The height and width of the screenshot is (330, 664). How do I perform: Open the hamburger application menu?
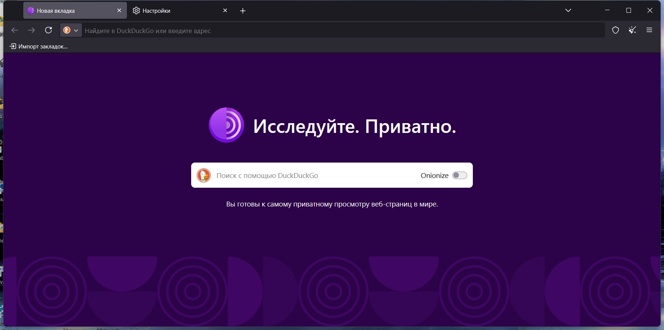point(649,30)
